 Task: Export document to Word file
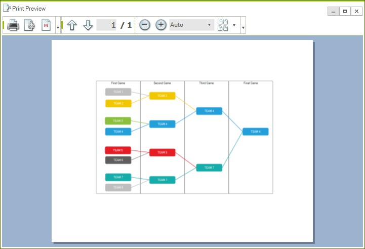(46, 25)
